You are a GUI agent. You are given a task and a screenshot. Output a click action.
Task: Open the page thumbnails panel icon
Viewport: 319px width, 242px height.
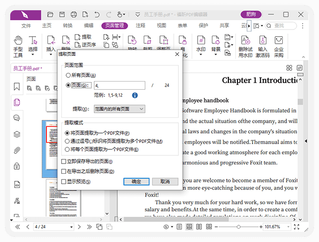(17, 102)
